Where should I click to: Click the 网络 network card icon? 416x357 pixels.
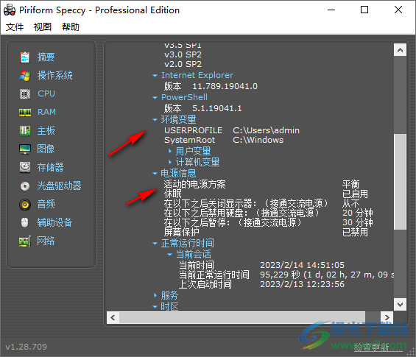25,241
